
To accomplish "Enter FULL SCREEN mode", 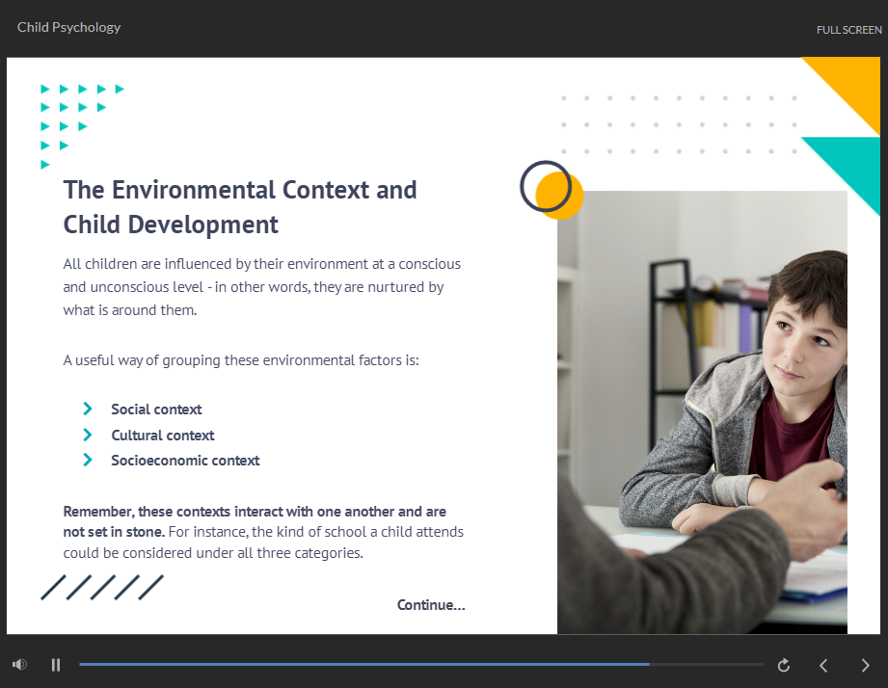I will pyautogui.click(x=848, y=30).
